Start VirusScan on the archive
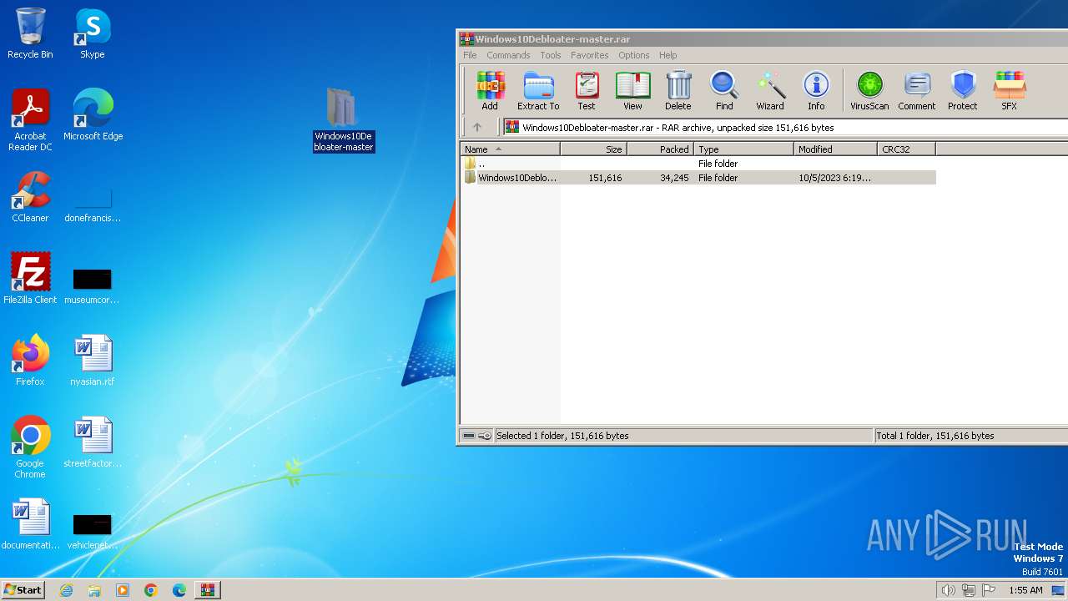1068x601 pixels. click(x=869, y=90)
